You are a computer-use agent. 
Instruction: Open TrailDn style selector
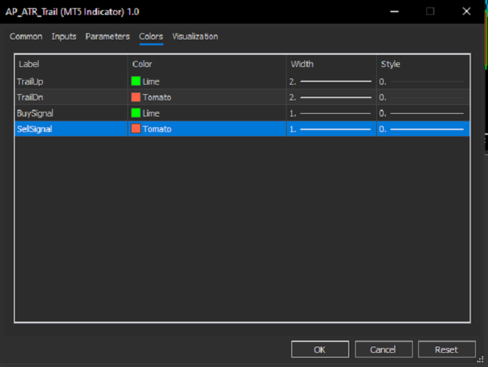[423, 98]
